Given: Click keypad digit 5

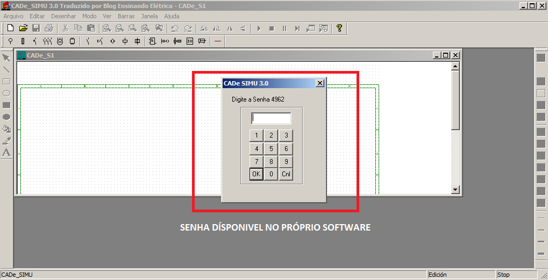Looking at the screenshot, I should [x=271, y=149].
